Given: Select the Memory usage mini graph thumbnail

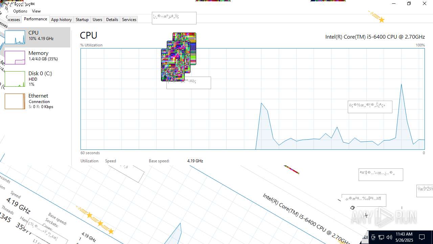Looking at the screenshot, I should click(x=15, y=58).
